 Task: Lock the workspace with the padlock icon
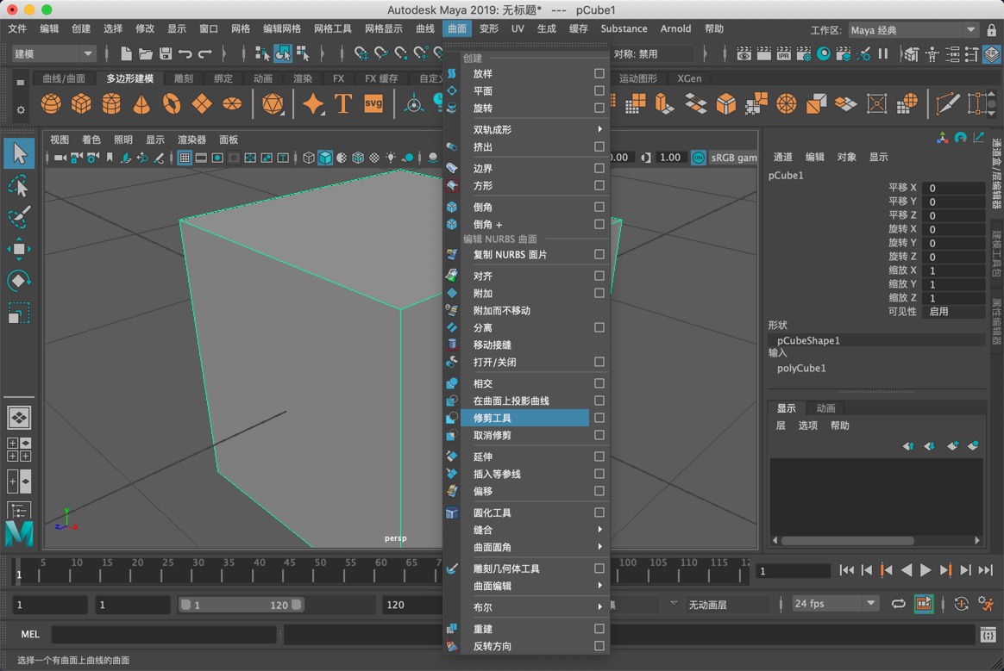click(x=992, y=29)
